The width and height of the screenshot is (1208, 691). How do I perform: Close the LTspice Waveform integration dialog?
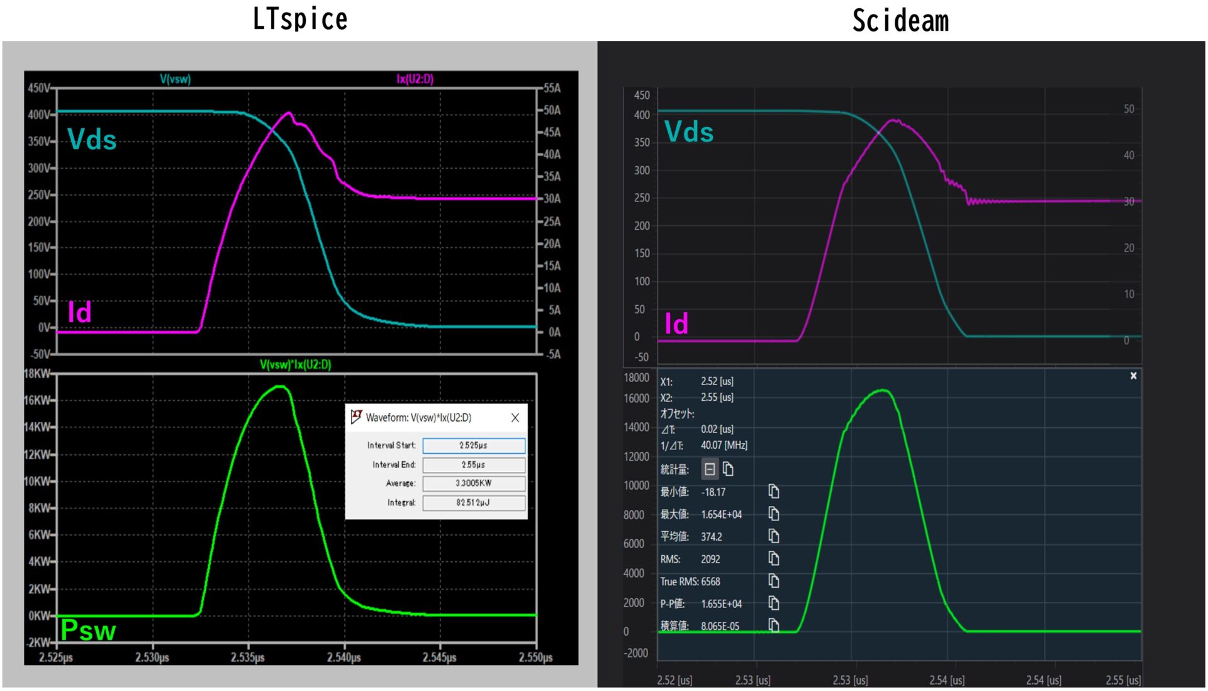pos(515,418)
